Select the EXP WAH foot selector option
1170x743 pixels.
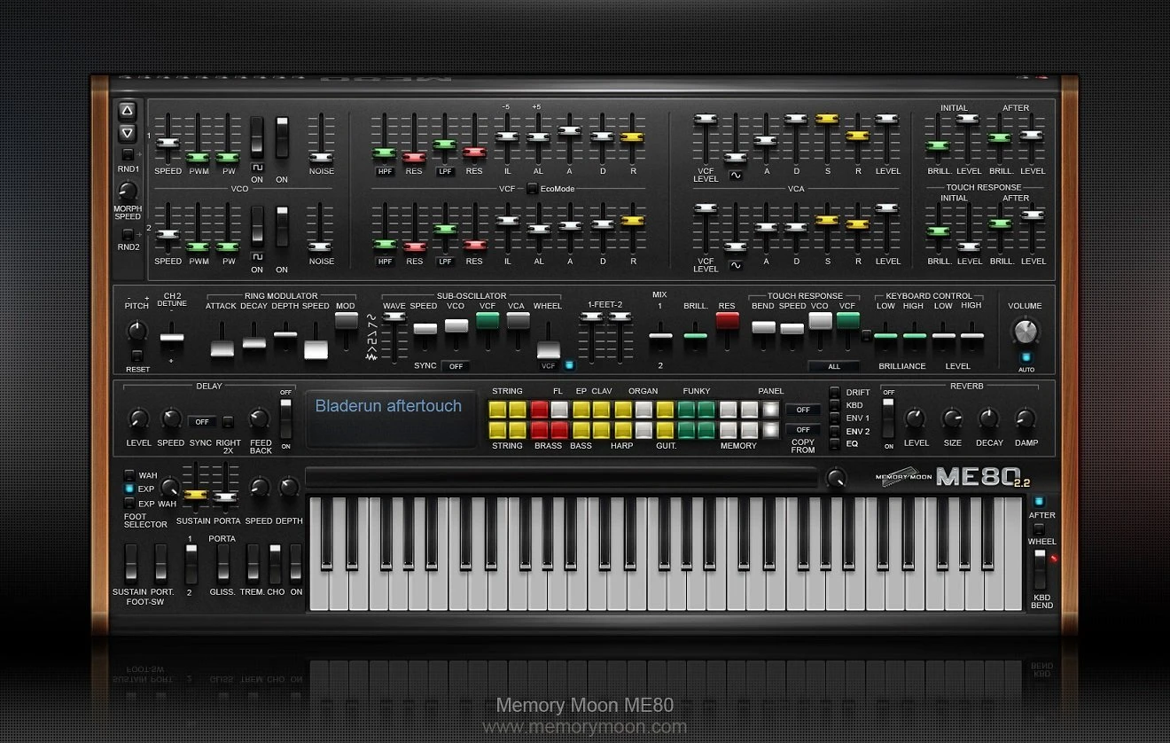(x=129, y=504)
